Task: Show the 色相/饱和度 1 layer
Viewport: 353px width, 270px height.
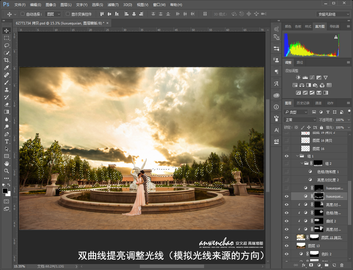Action: (286, 171)
